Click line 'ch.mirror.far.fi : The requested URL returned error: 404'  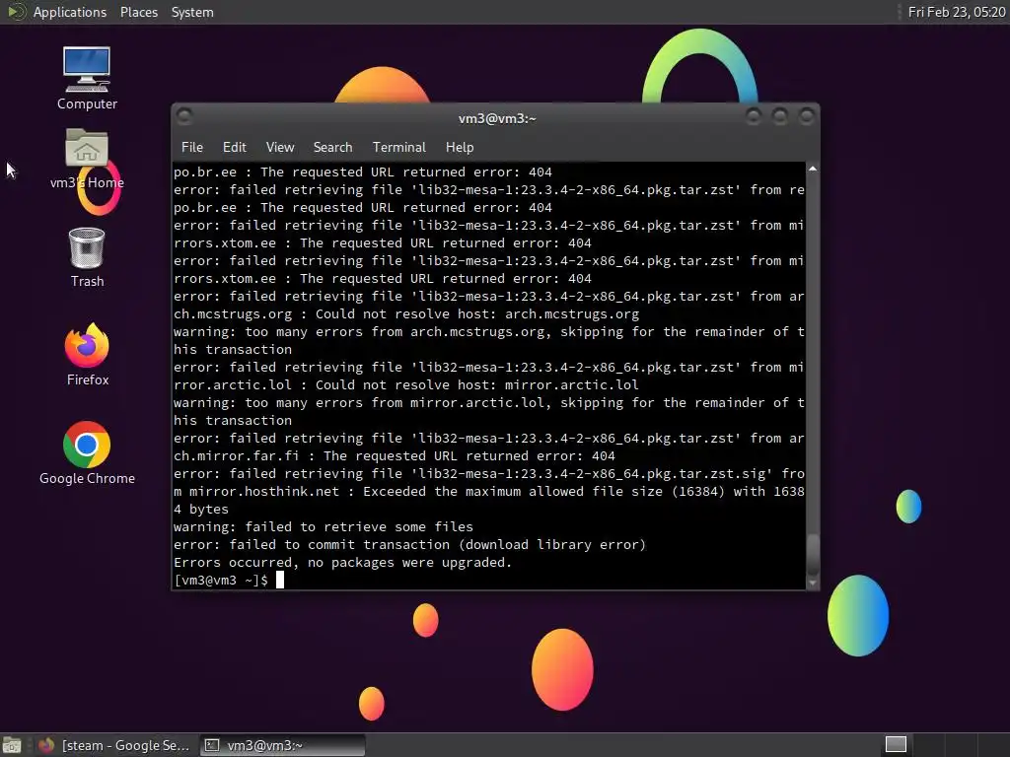pos(395,455)
